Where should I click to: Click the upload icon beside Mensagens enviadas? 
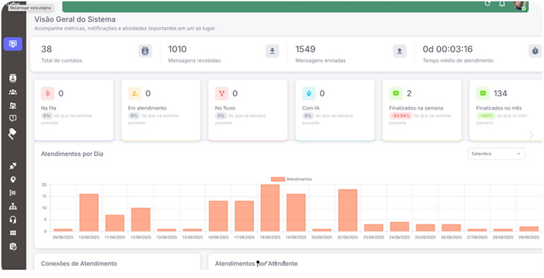pos(399,51)
